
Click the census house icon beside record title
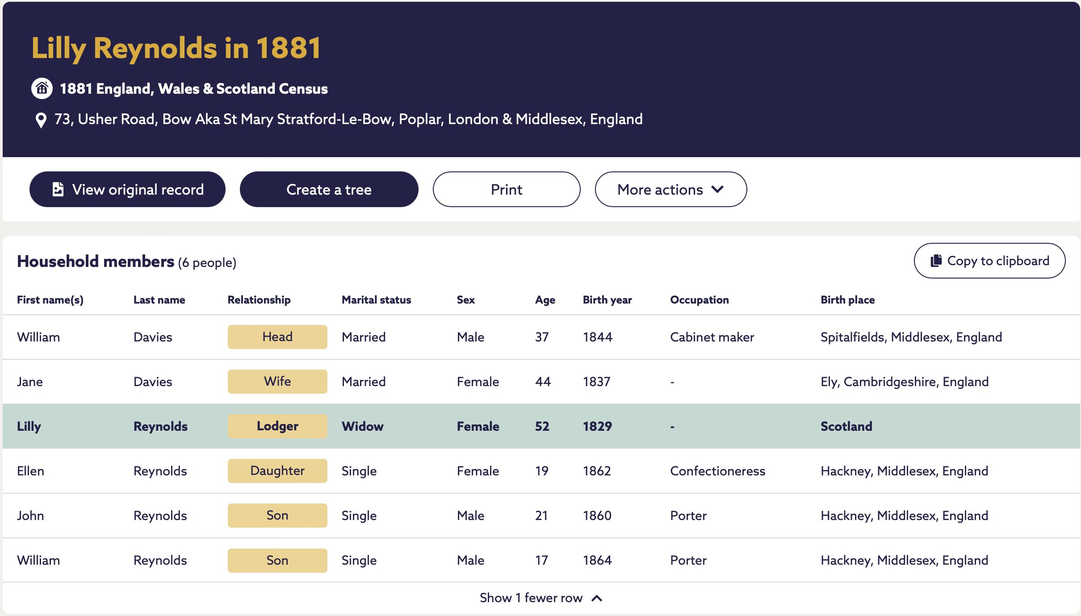coord(42,88)
